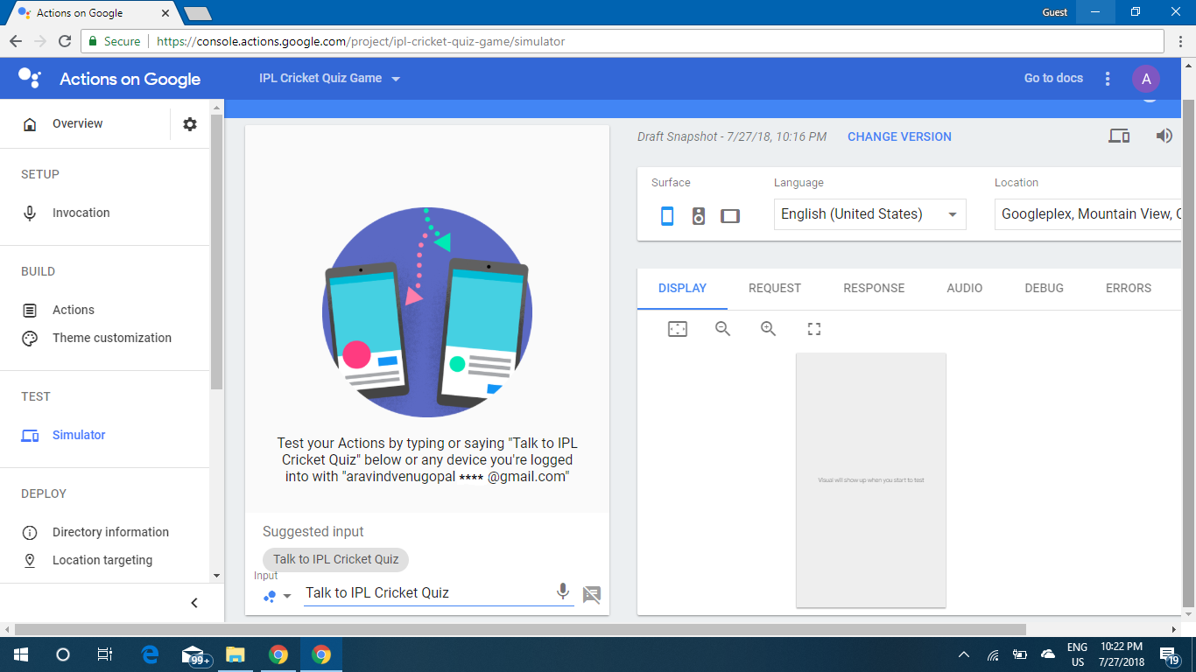Select the smart display surface icon
The image size is (1196, 672).
730,215
